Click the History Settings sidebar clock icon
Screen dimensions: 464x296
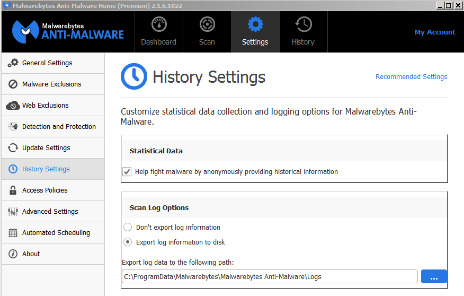click(13, 169)
